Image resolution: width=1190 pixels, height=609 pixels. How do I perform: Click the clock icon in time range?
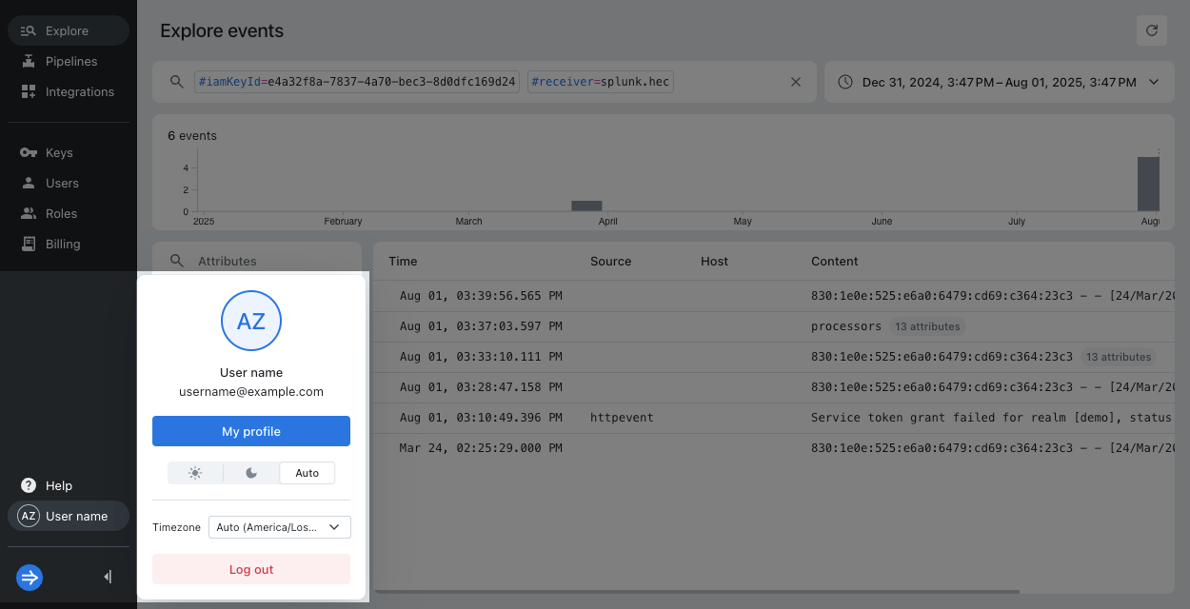(845, 82)
